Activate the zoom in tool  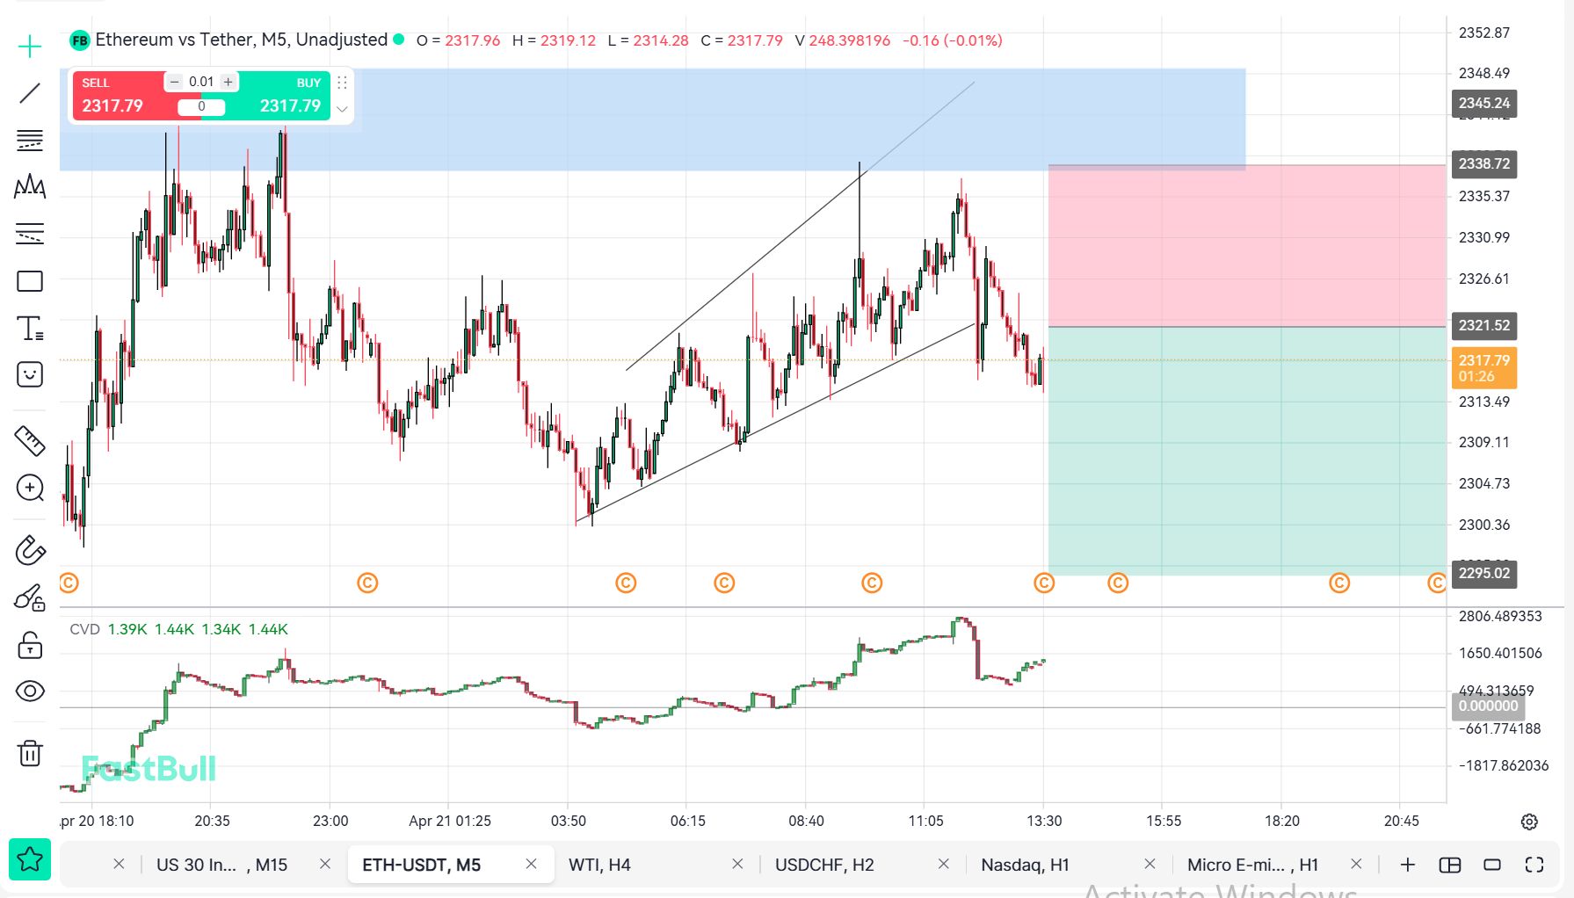click(30, 489)
